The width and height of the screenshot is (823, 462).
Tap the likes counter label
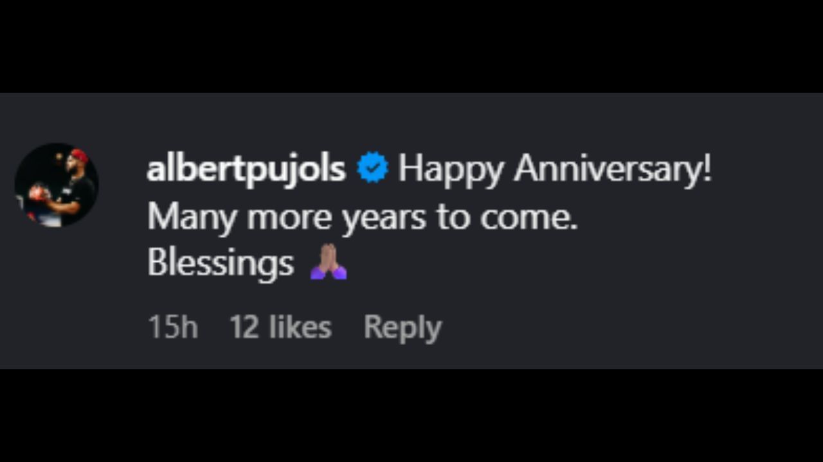point(281,326)
